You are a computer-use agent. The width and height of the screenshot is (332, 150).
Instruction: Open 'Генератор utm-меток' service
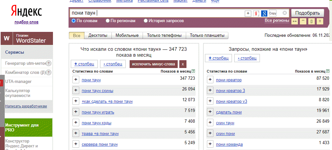(x=25, y=63)
